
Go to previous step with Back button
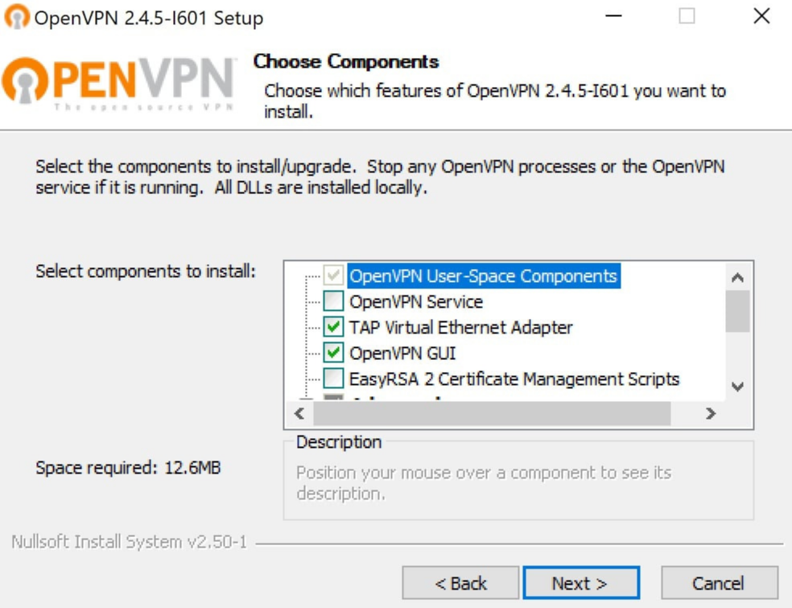point(460,583)
